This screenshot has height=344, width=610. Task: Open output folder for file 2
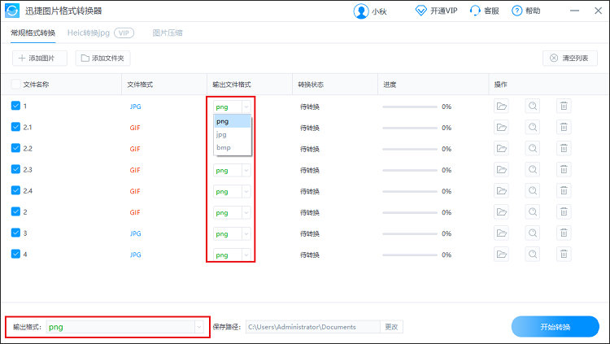[x=501, y=212]
